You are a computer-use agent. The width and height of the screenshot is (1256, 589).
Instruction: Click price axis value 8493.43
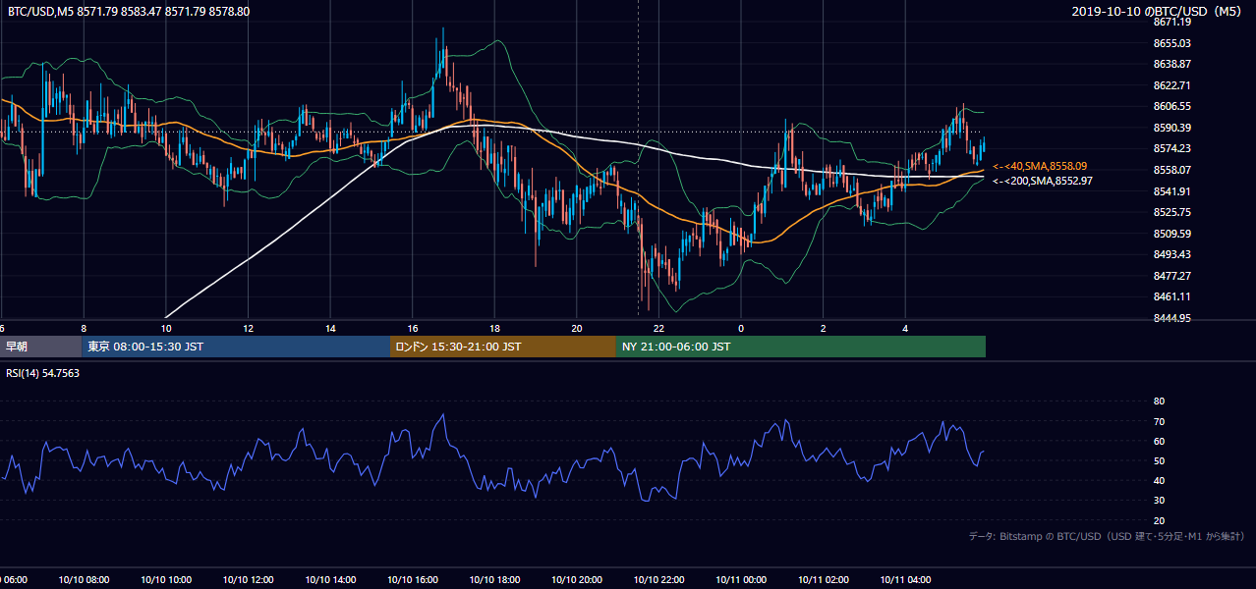click(1171, 254)
